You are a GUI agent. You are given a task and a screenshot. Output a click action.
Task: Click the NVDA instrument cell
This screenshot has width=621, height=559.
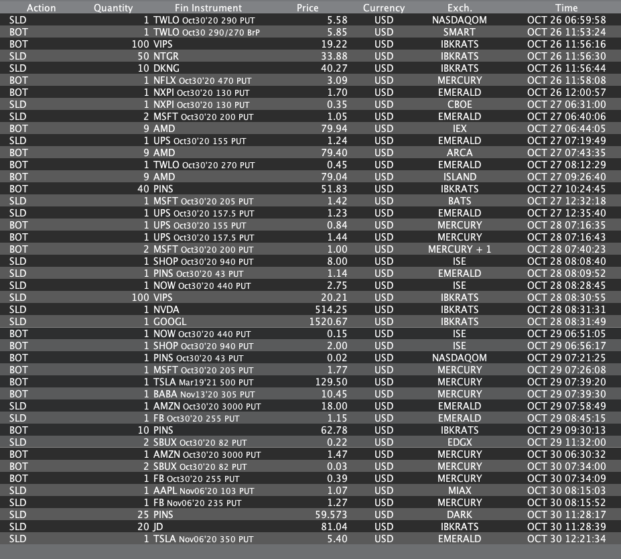(x=166, y=310)
